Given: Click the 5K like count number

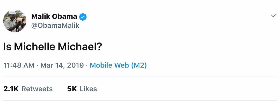Looking at the screenshot, I should pyautogui.click(x=72, y=89).
